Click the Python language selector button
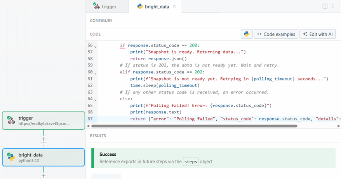Screen dimensions: 341x179 (x=247, y=34)
